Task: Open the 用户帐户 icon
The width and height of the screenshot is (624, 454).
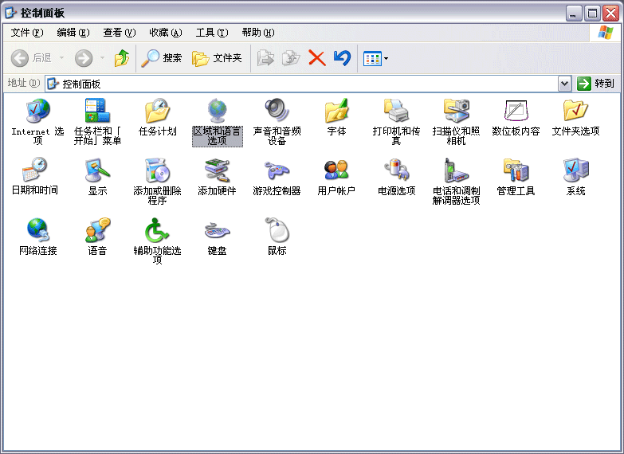Action: pos(336,170)
